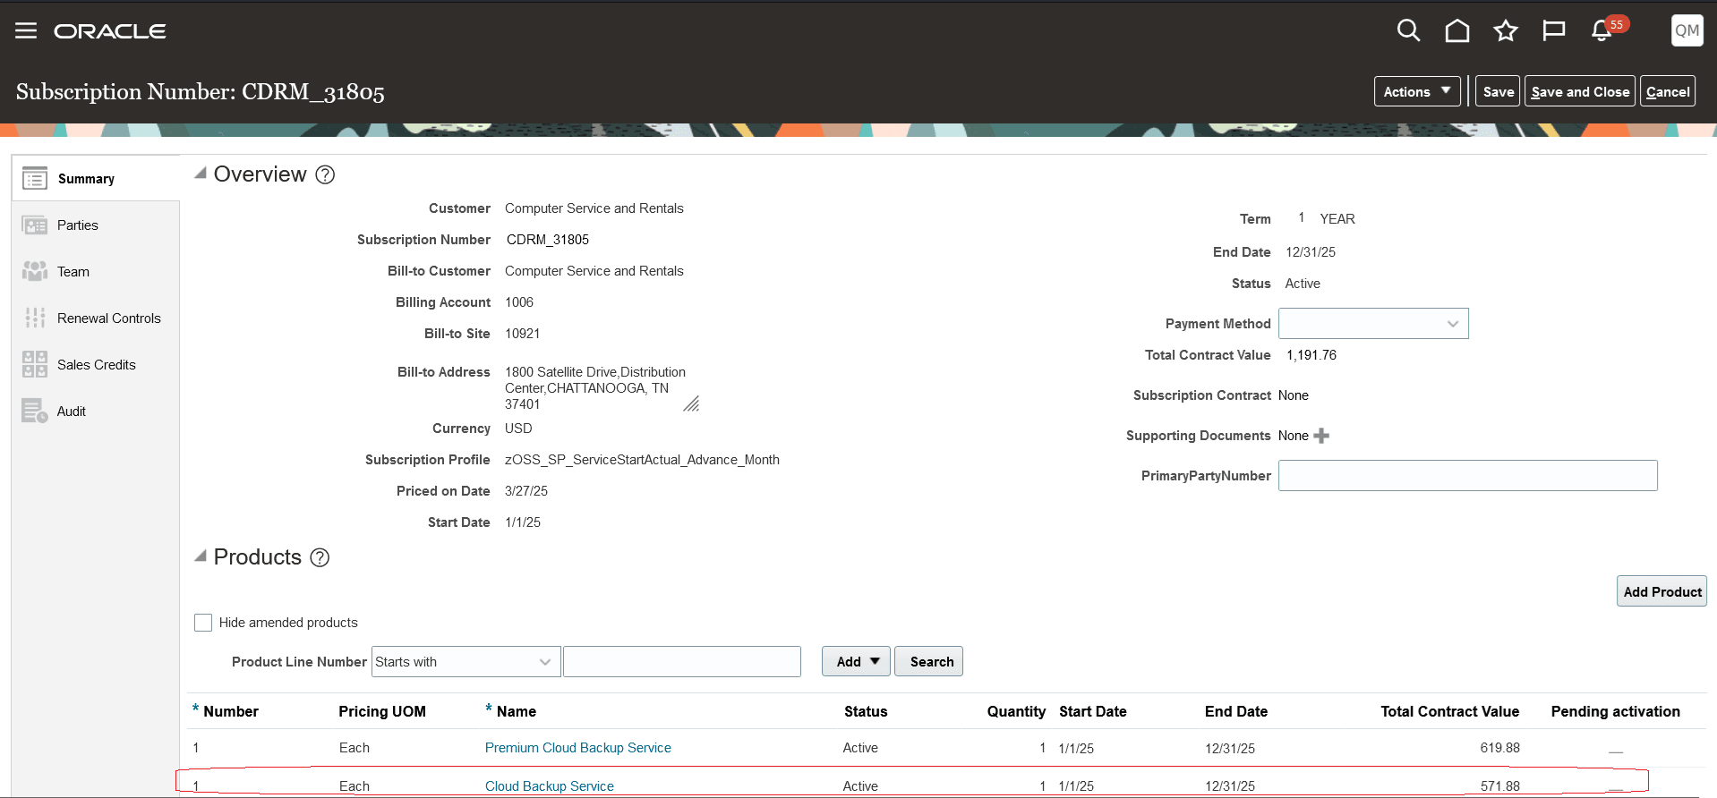Open the Payment Method dropdown
The image size is (1717, 798).
click(x=1373, y=324)
